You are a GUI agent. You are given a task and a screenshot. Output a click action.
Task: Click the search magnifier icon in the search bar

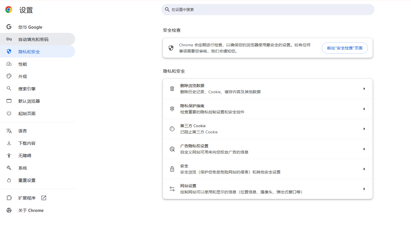point(167,10)
